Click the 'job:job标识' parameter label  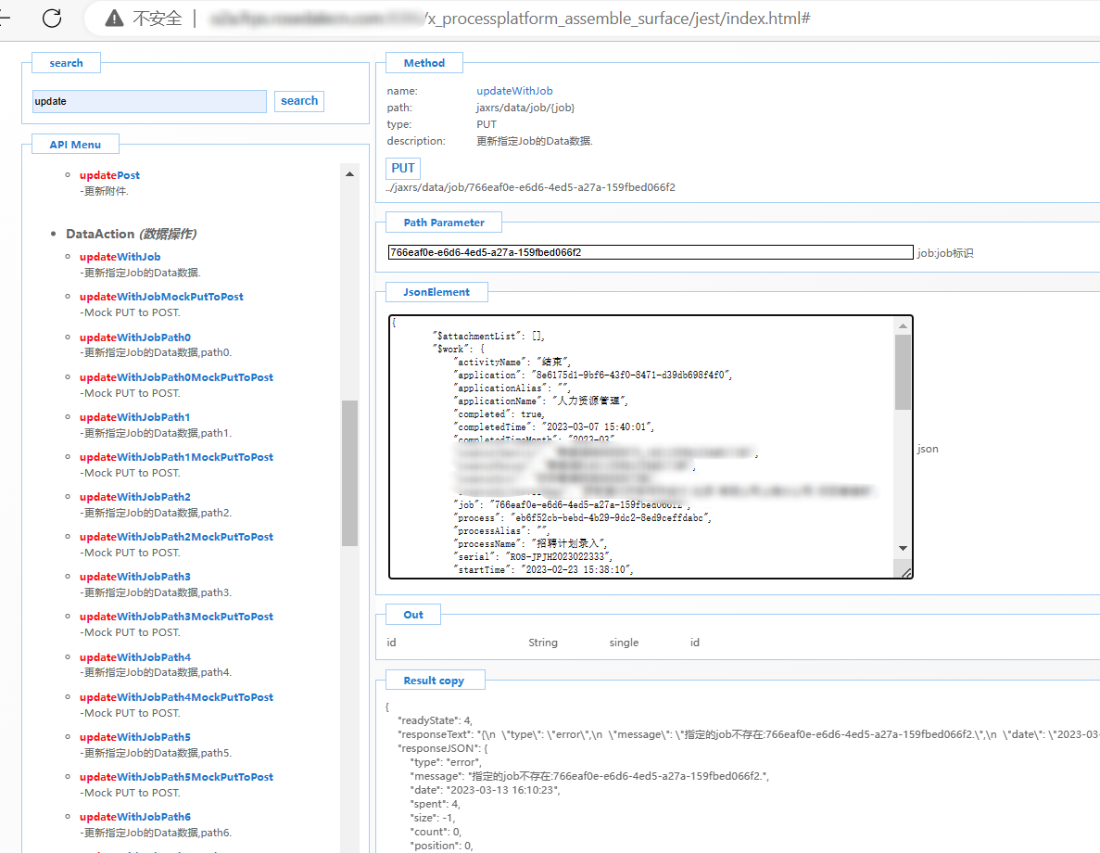coord(945,253)
